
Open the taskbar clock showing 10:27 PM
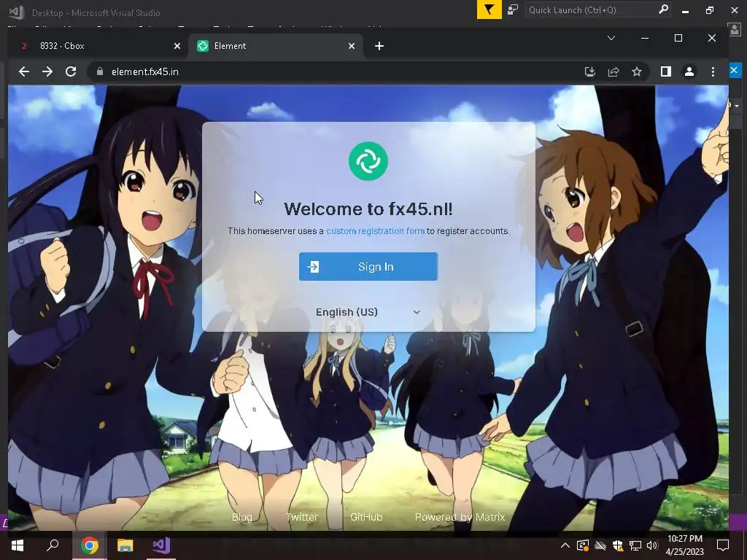tap(684, 545)
